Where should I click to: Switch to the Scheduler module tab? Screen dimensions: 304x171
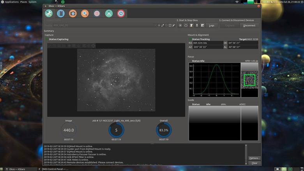(60, 14)
